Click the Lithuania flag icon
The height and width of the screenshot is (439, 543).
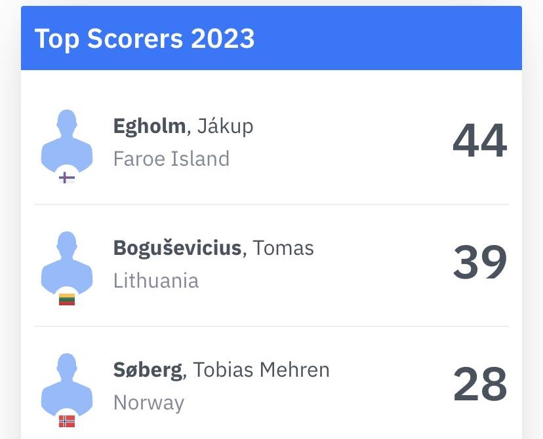tap(67, 299)
